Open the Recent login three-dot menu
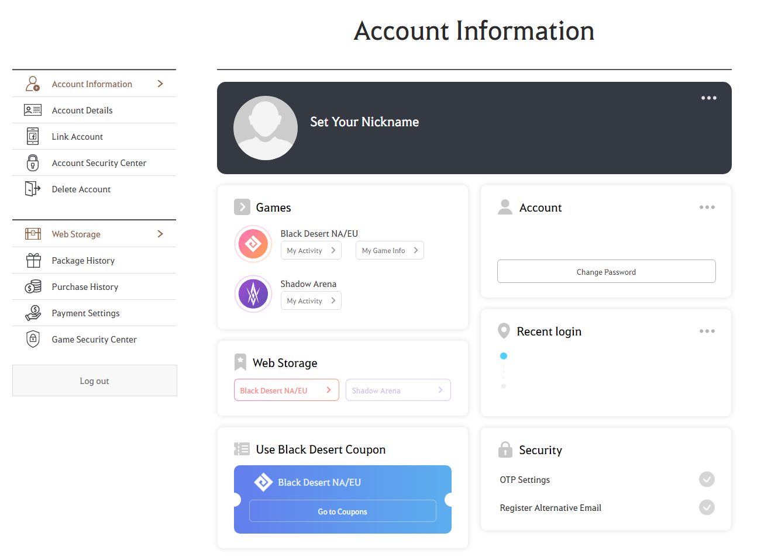 pyautogui.click(x=707, y=331)
